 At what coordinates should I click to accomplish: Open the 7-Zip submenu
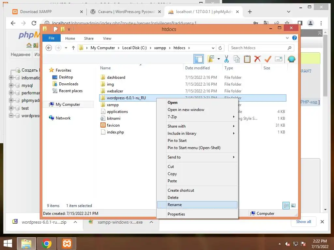[197, 117]
